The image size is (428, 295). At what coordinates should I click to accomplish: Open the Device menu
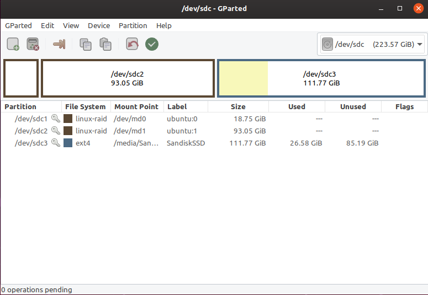pyautogui.click(x=99, y=25)
